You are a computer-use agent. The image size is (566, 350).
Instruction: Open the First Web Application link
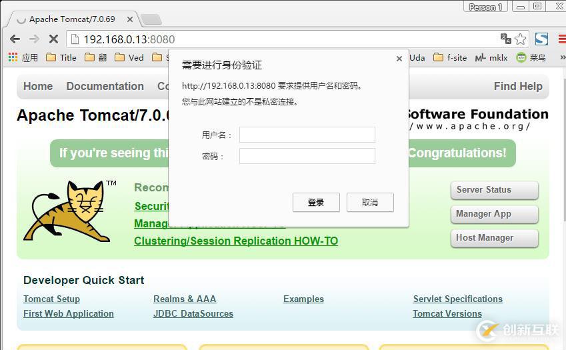click(69, 313)
